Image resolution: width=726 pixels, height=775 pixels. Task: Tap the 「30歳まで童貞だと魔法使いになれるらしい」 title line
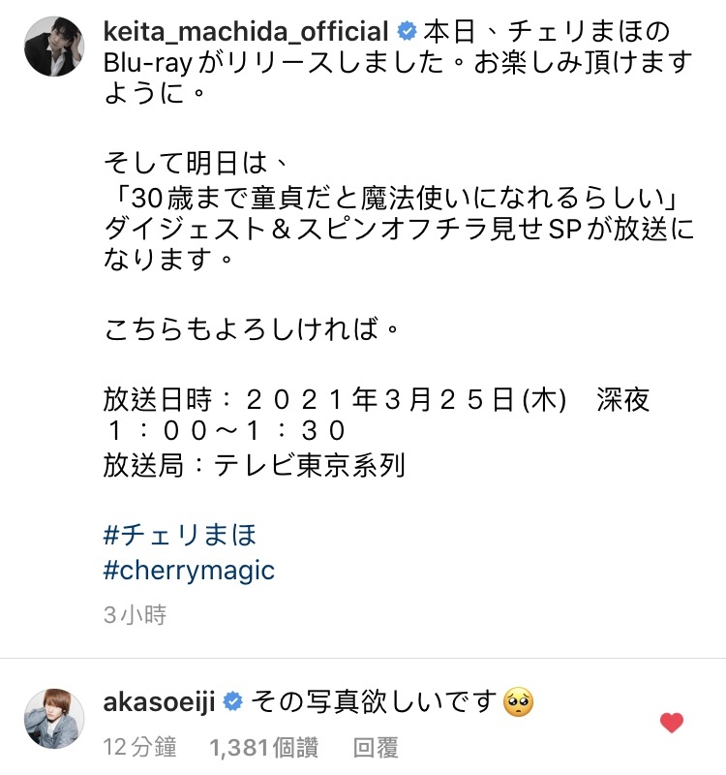pyautogui.click(x=394, y=198)
